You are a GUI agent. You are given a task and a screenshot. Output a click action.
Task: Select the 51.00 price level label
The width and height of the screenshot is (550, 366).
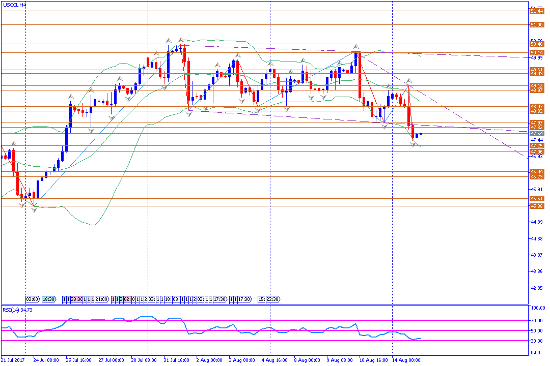(x=536, y=24)
